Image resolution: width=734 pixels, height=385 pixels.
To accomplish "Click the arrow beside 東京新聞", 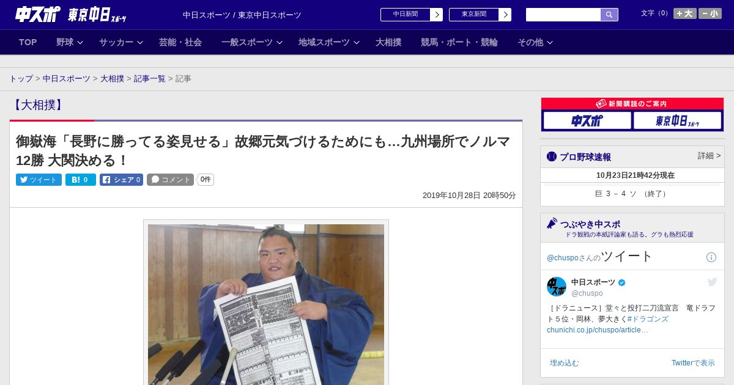I will click(x=505, y=15).
